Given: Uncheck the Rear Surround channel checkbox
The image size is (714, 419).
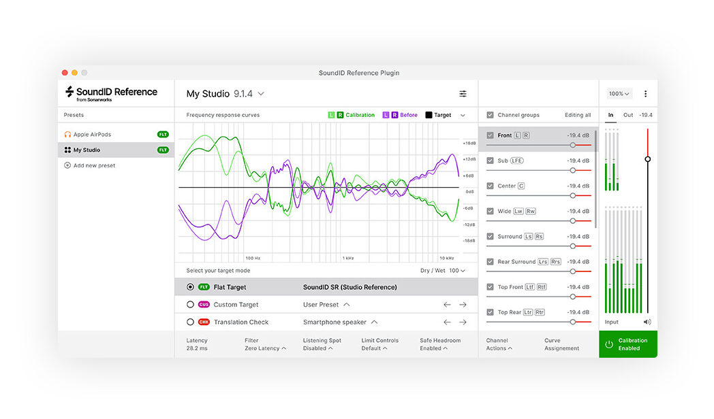Looking at the screenshot, I should pyautogui.click(x=490, y=262).
